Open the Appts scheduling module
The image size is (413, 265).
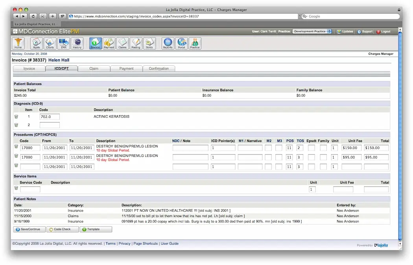tap(36, 43)
